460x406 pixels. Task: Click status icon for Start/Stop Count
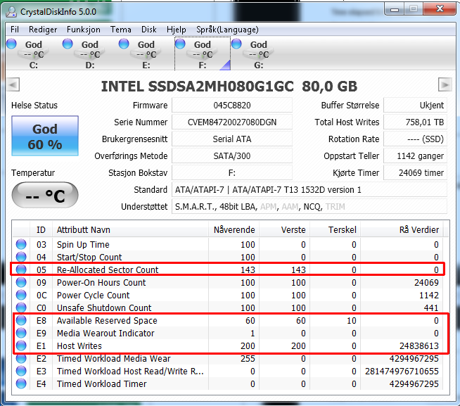click(x=21, y=257)
